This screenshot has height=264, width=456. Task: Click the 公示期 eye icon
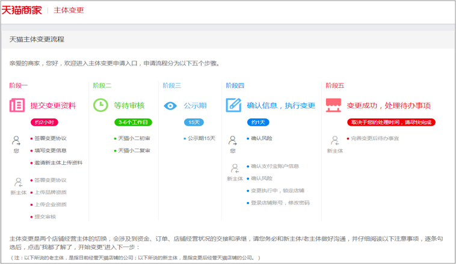[x=170, y=106]
